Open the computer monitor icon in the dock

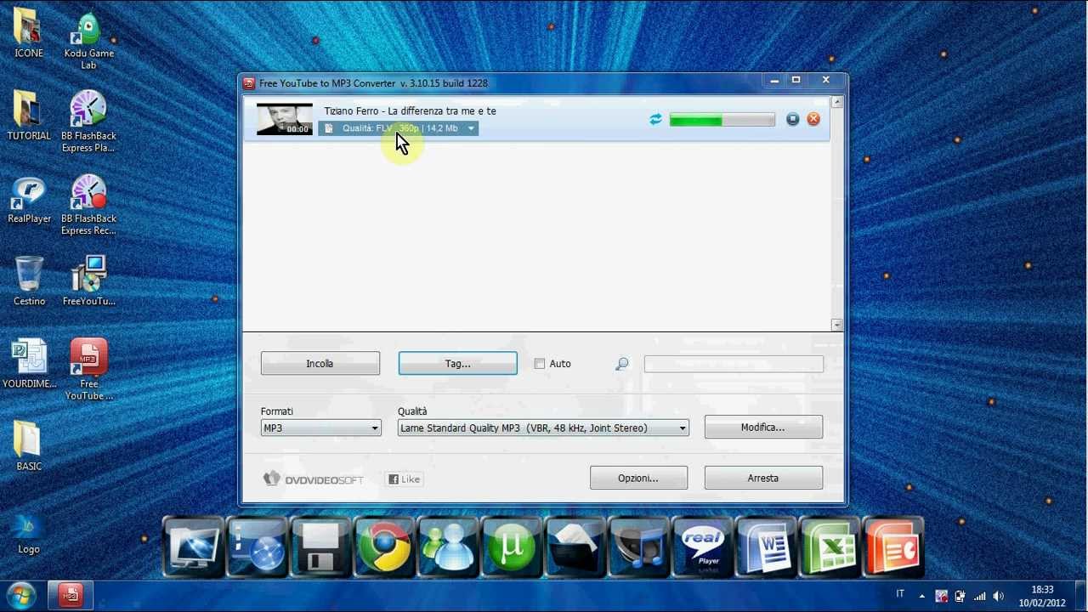[193, 547]
